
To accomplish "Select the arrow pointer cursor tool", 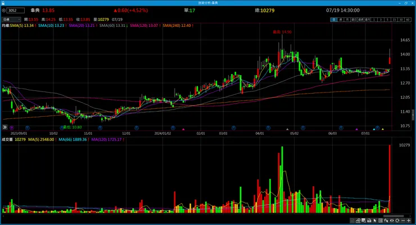I will click(374, 221).
